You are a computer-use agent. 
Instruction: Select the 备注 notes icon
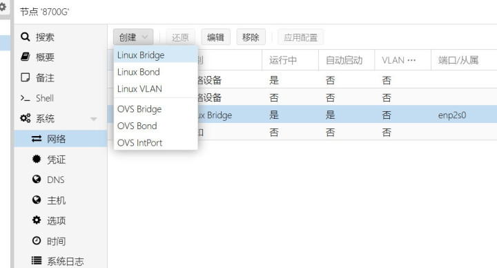[x=25, y=77]
